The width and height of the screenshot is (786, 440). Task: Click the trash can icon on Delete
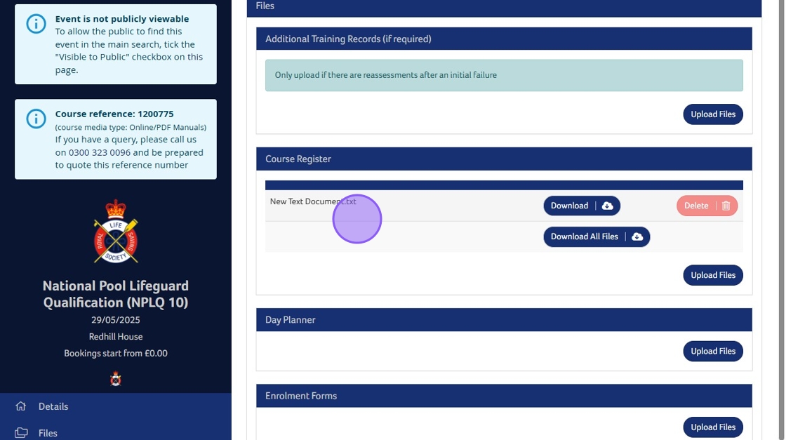point(726,206)
